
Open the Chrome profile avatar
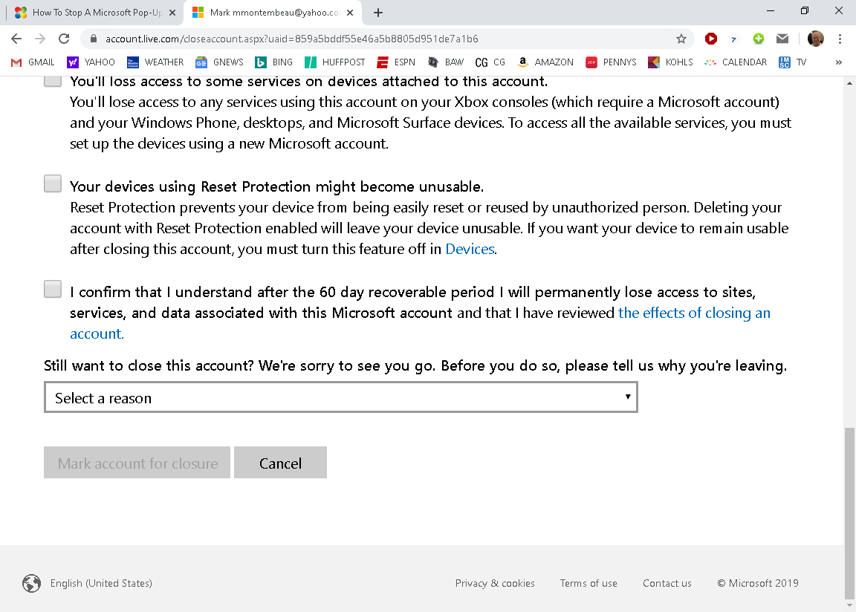[x=816, y=39]
